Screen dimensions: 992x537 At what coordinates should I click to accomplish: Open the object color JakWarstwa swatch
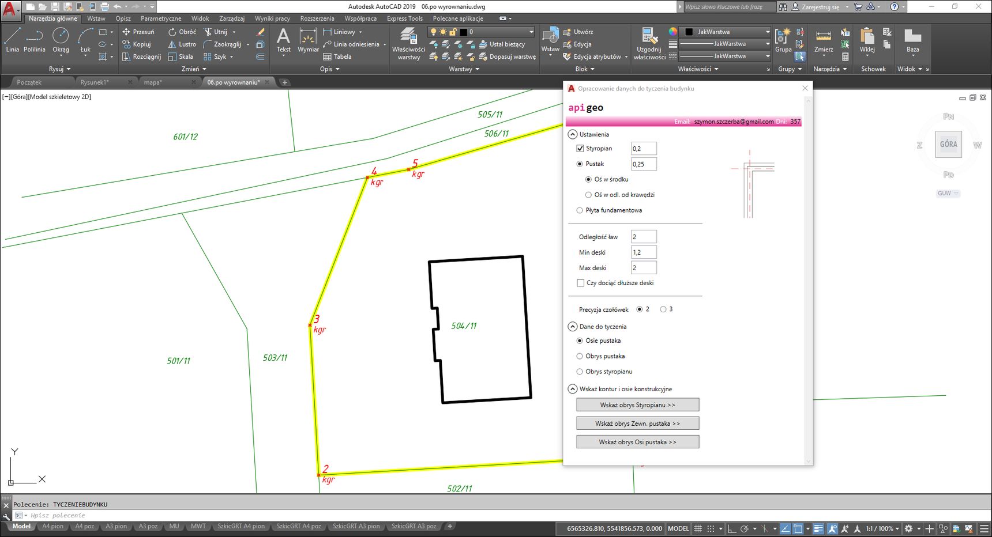click(689, 32)
